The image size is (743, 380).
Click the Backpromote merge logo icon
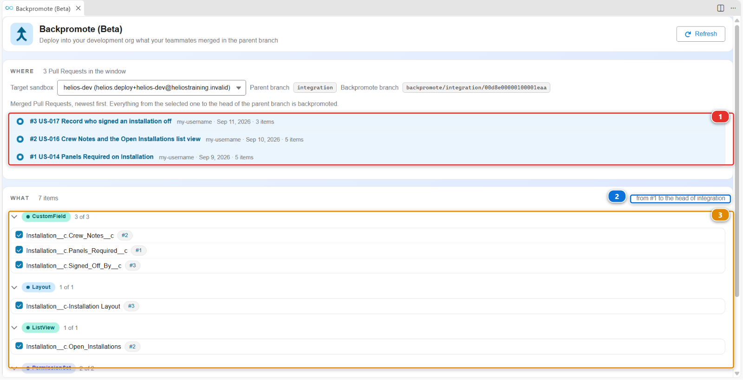pyautogui.click(x=21, y=34)
